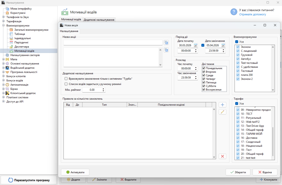Screen dimensions: 282x185
Task: Click the Назва акції text input field
Action: click(x=113, y=43)
